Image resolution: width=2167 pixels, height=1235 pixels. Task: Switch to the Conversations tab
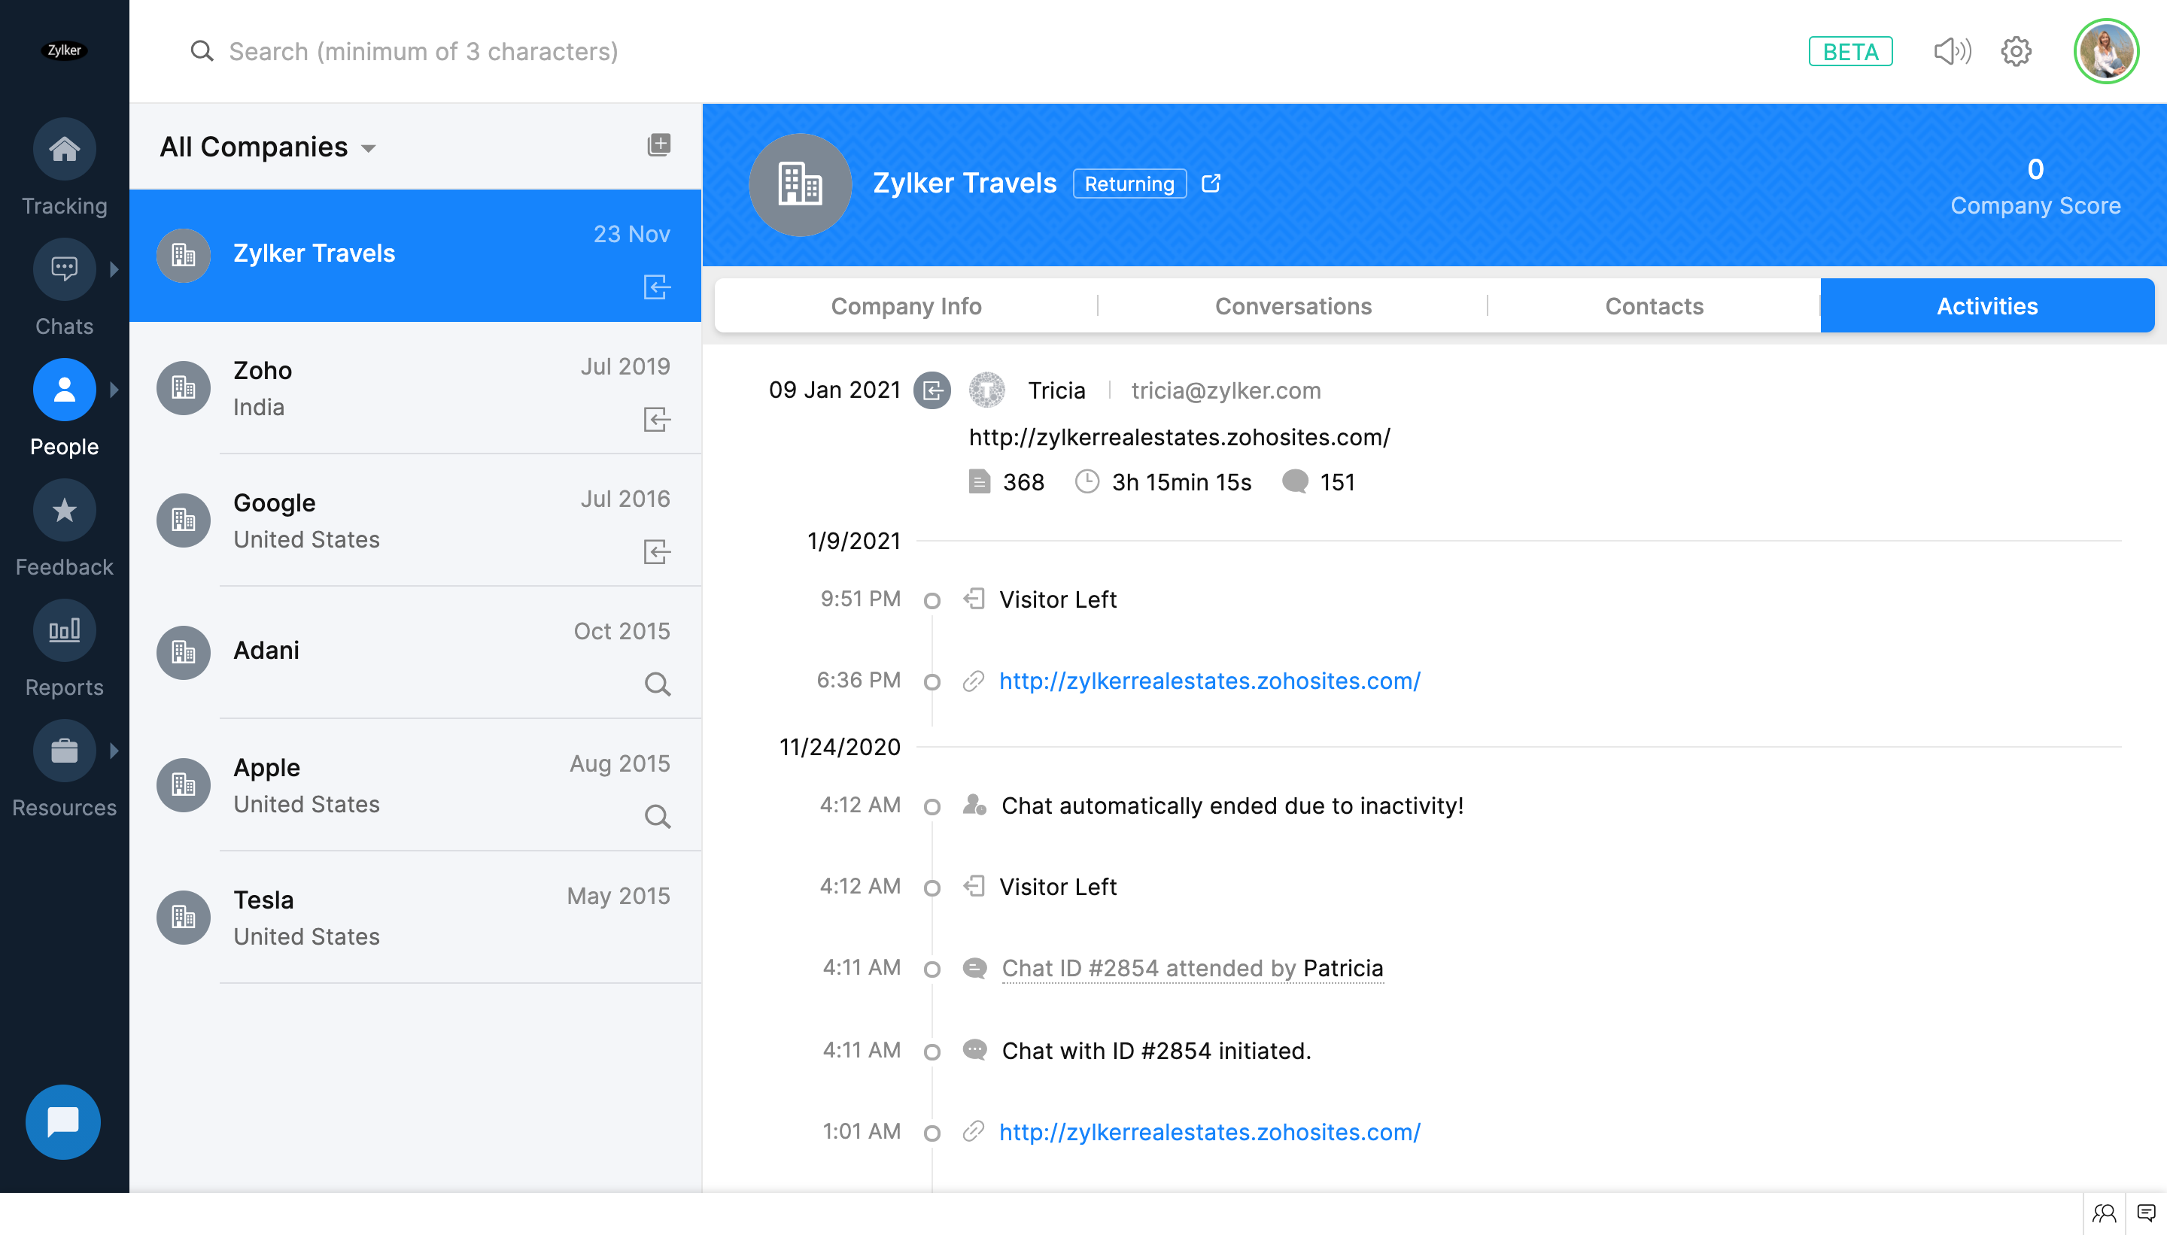[1292, 306]
